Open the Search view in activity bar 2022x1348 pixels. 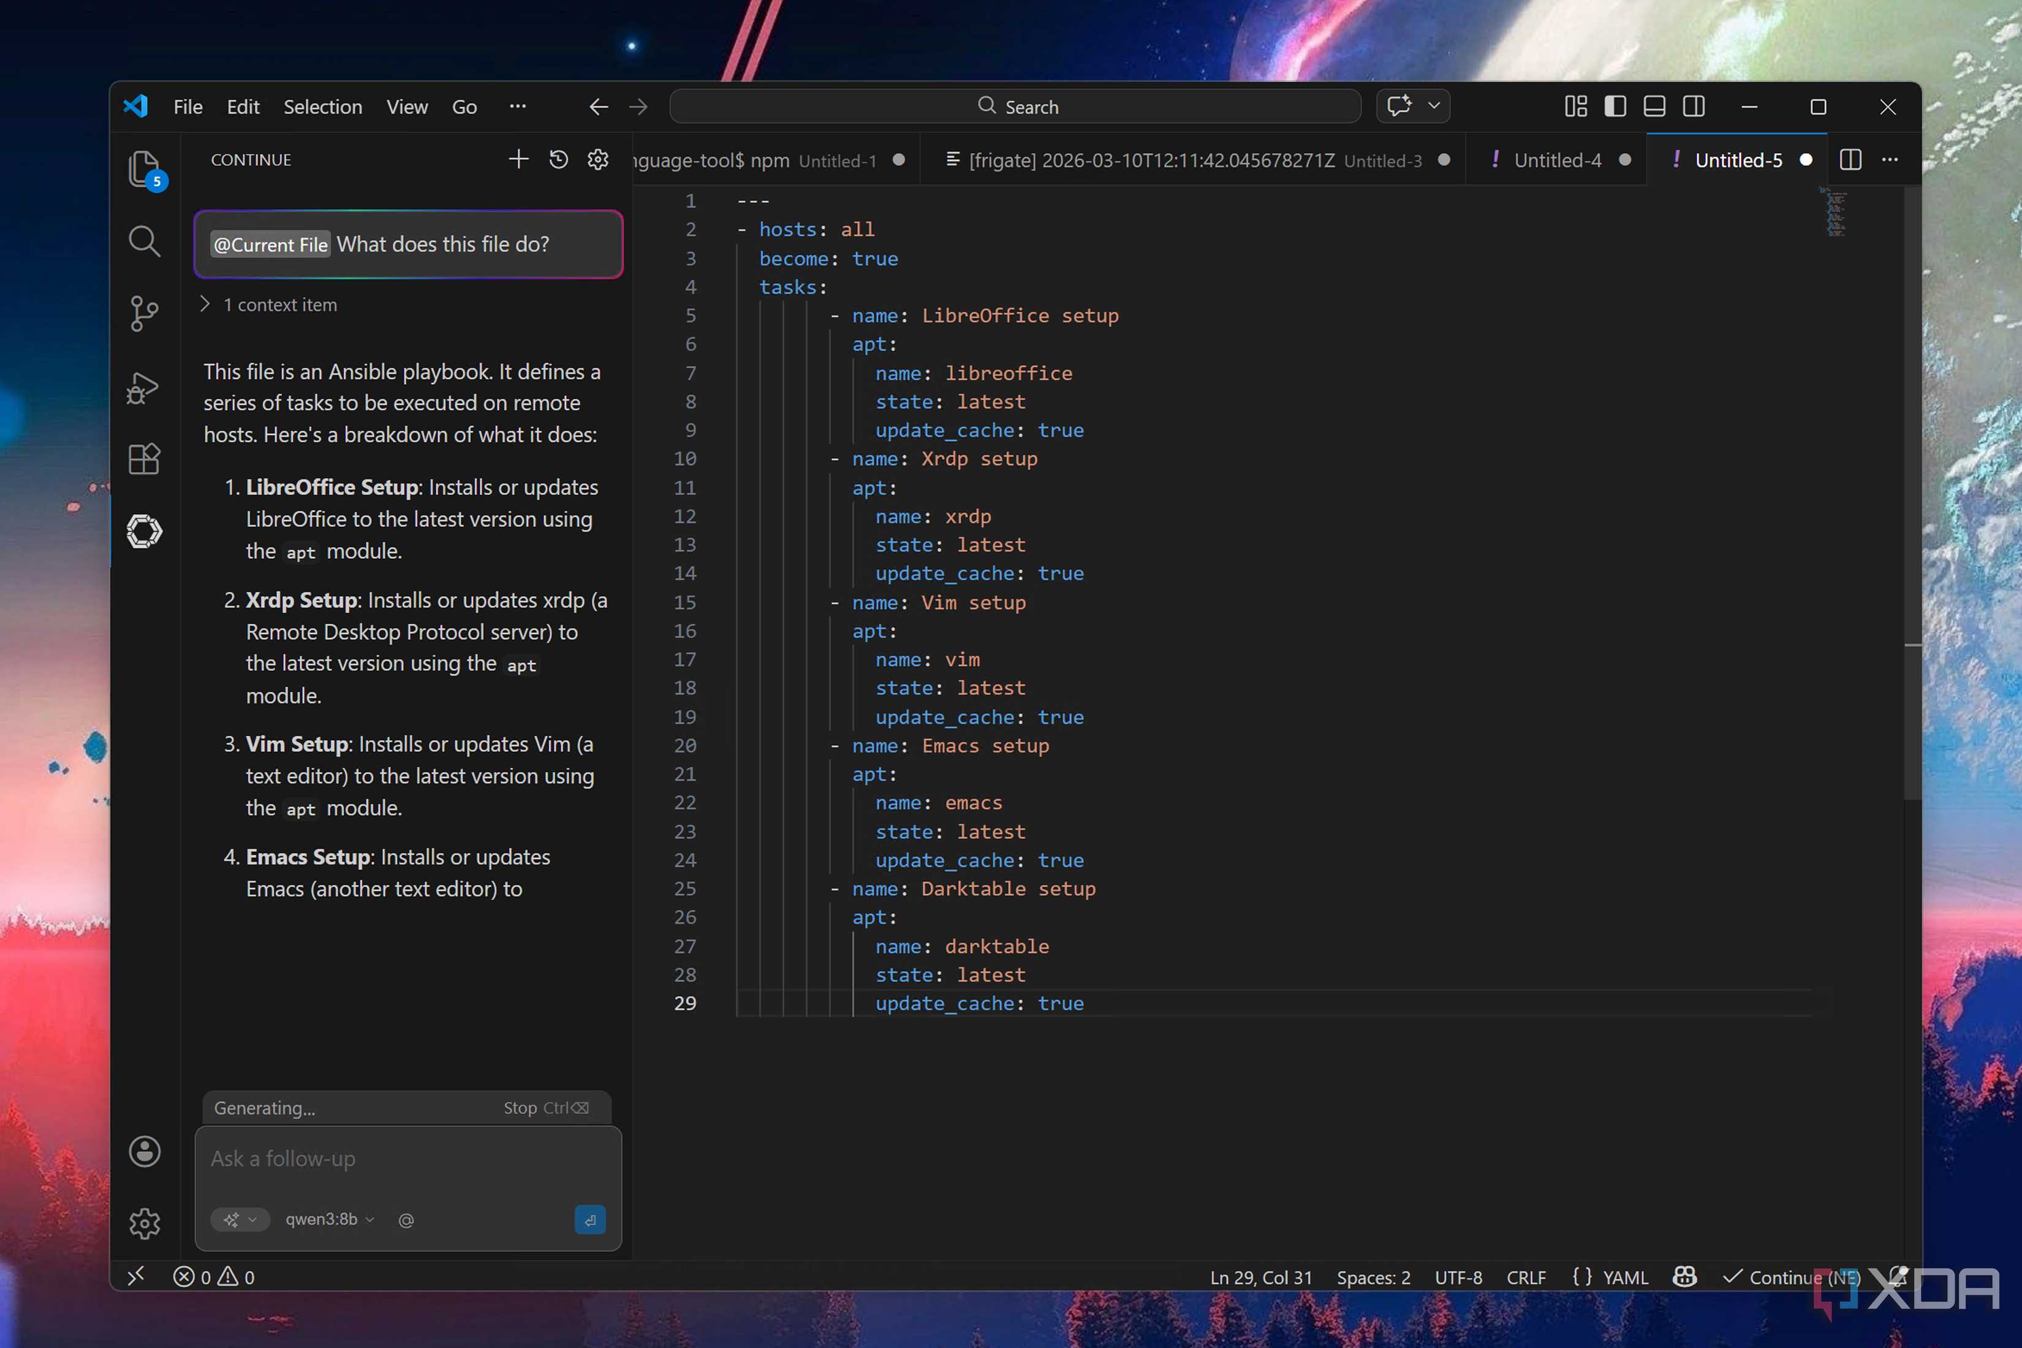click(x=145, y=241)
